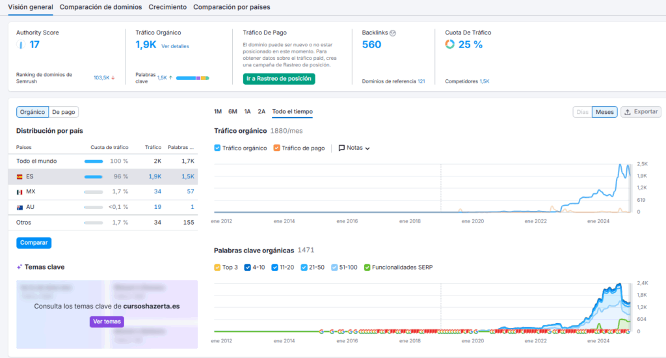Screen dimensions: 666x358
Task: Open the Ver detalles link
Action: pos(175,46)
